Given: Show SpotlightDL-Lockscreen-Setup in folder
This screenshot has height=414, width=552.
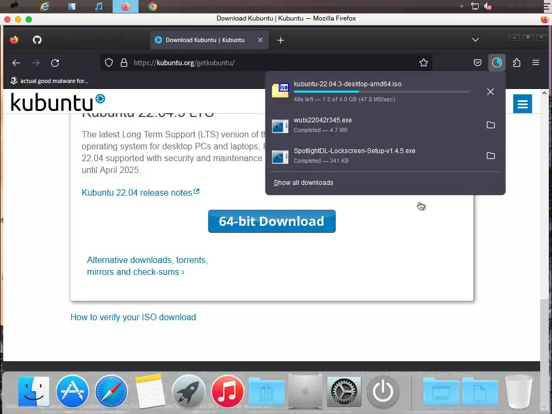Looking at the screenshot, I should pos(491,156).
